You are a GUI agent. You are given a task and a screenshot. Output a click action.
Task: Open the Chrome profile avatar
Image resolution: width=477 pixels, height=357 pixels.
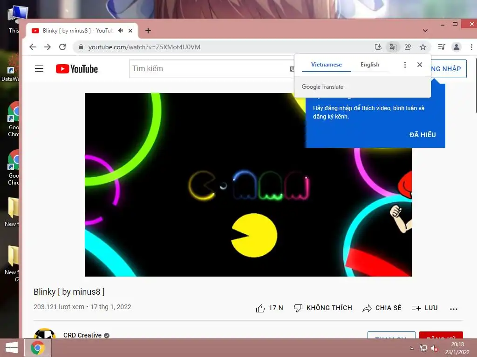point(457,47)
